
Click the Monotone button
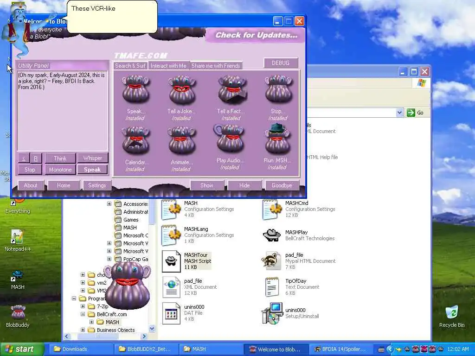point(60,170)
